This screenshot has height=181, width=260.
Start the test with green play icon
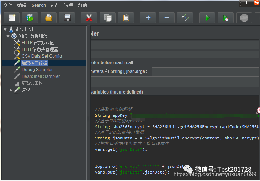[207, 18]
